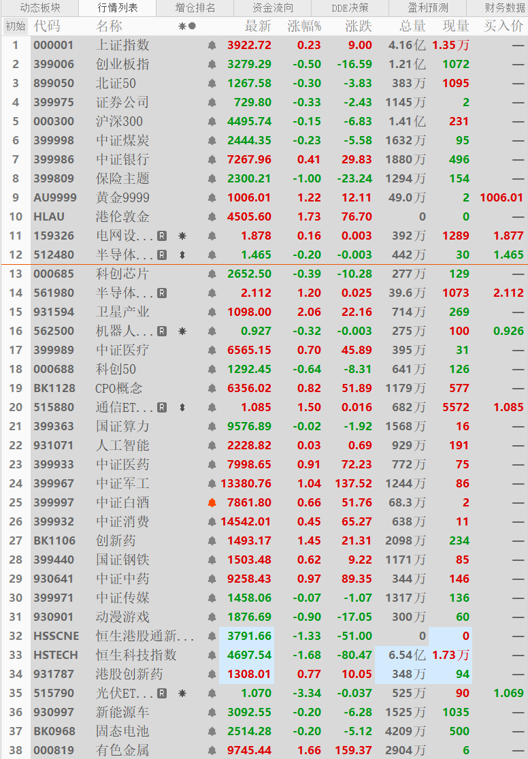Click the R badge on row 14 半导体
528x759 pixels.
(162, 293)
